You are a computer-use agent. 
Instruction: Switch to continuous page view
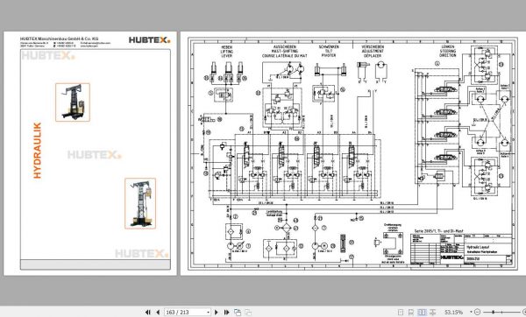pyautogui.click(x=411, y=313)
